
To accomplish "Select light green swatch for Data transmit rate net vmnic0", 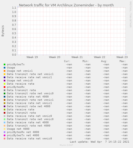I will click(x=5, y=119).
